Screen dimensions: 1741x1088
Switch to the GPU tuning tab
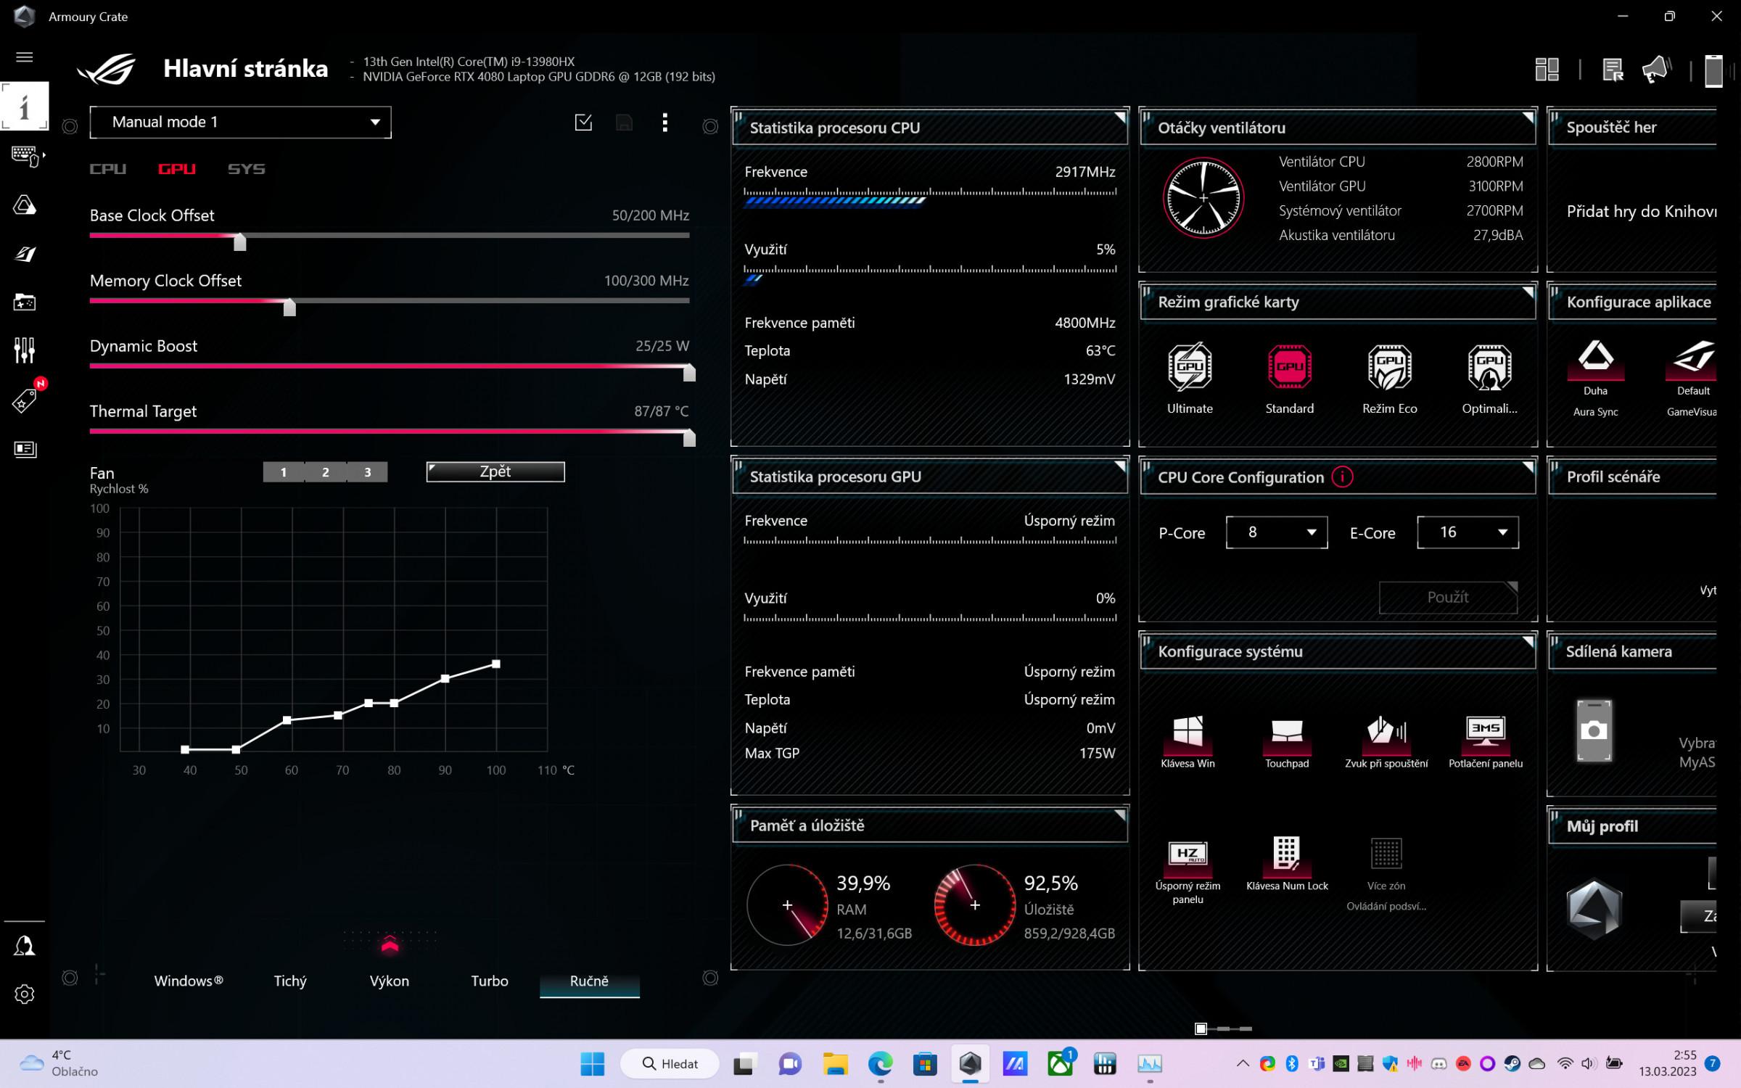(x=176, y=169)
